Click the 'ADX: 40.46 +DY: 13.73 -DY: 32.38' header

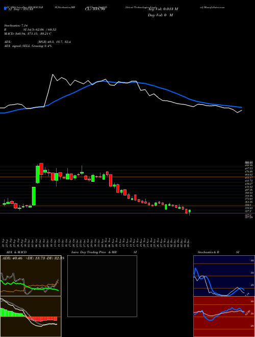[x=33, y=258]
